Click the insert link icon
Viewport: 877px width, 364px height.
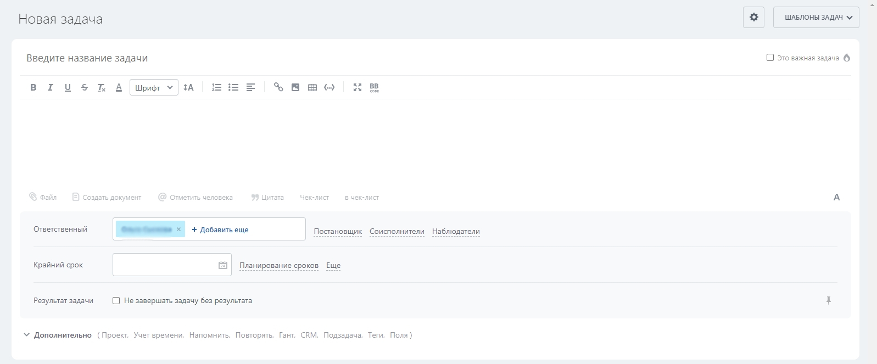[x=278, y=87]
